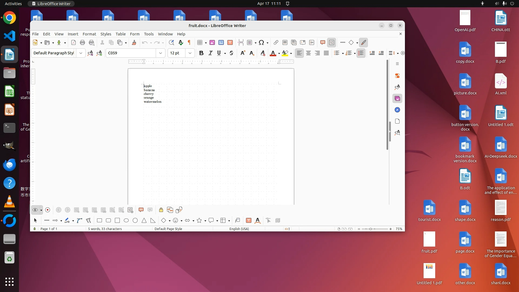Open the Navigator compass icon in the sidebar
Image resolution: width=519 pixels, height=292 pixels.
(x=397, y=110)
